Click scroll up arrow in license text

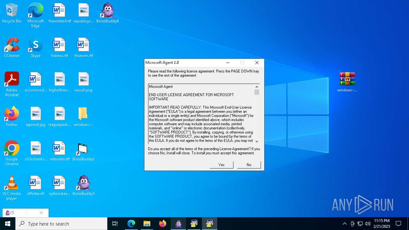257,87
